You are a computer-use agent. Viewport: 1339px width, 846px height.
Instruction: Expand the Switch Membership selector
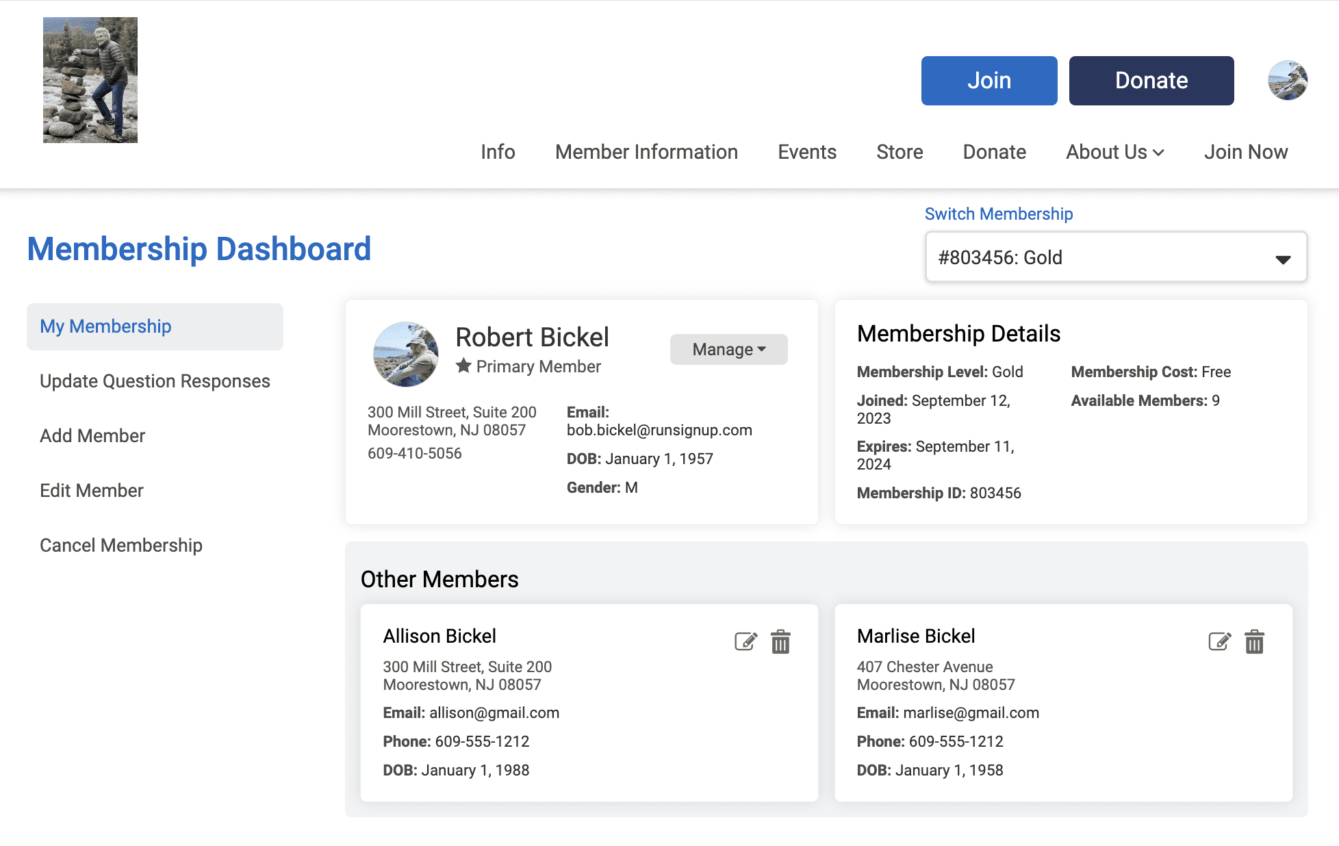(x=1116, y=257)
